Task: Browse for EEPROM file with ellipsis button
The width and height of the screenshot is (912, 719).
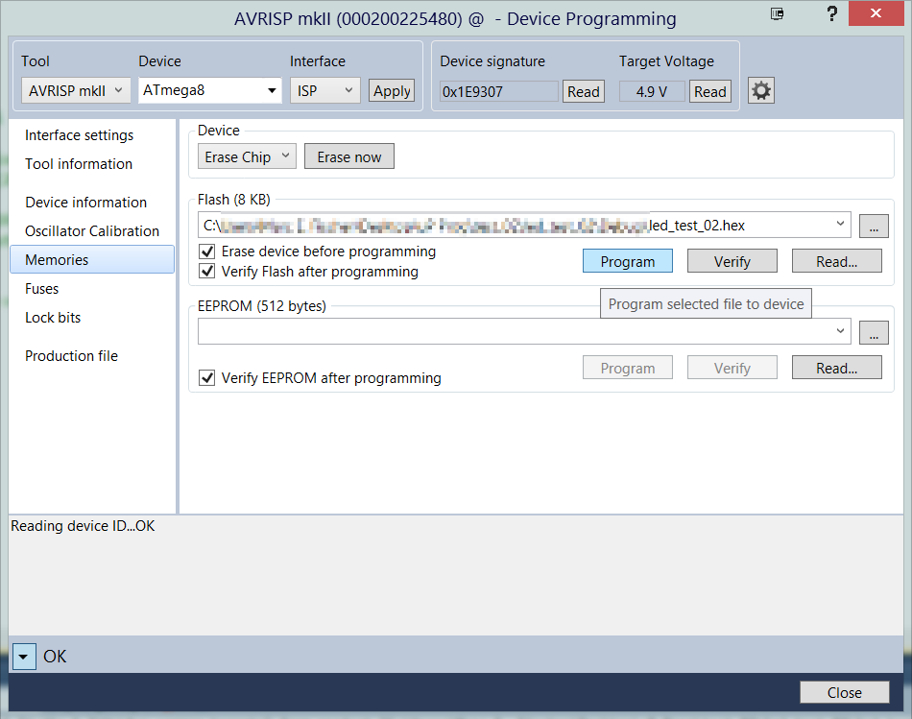Action: pyautogui.click(x=874, y=332)
